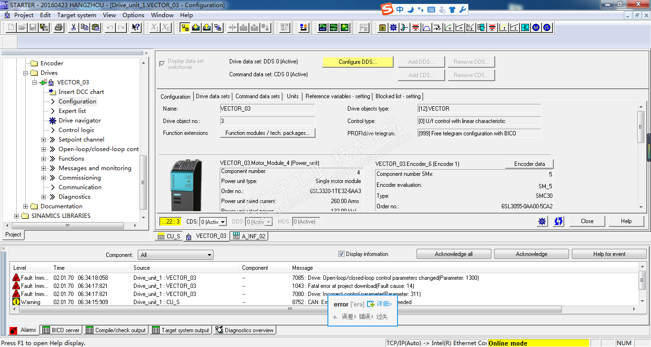Open the Units tab
The width and height of the screenshot is (651, 347).
click(293, 96)
